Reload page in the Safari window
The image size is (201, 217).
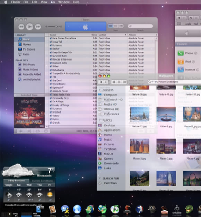coord(191,18)
